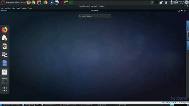Click the GNOME power status icon
Image resolution: width=189 pixels, height=106 pixels.
pos(185,11)
